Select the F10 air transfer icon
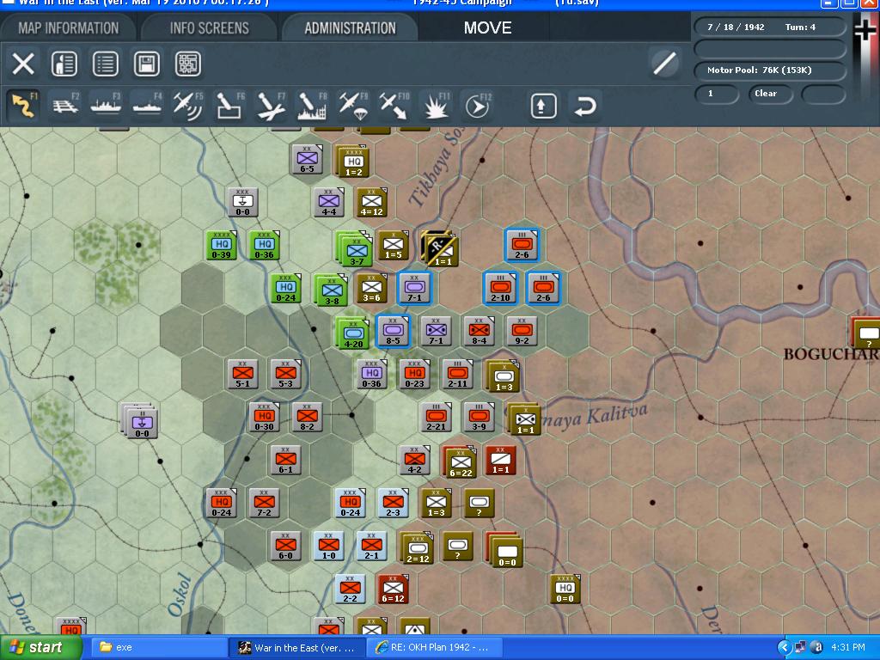The width and height of the screenshot is (880, 660). [x=394, y=106]
